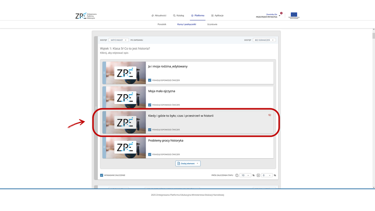Click the drag handle of 'Moja mała ojczyzna'
The height and width of the screenshot is (211, 375).
(x=104, y=97)
